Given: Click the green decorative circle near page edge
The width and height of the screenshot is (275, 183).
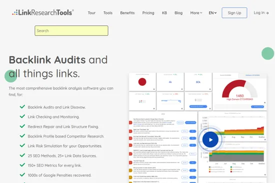Looking at the screenshot, I should coord(268,53).
